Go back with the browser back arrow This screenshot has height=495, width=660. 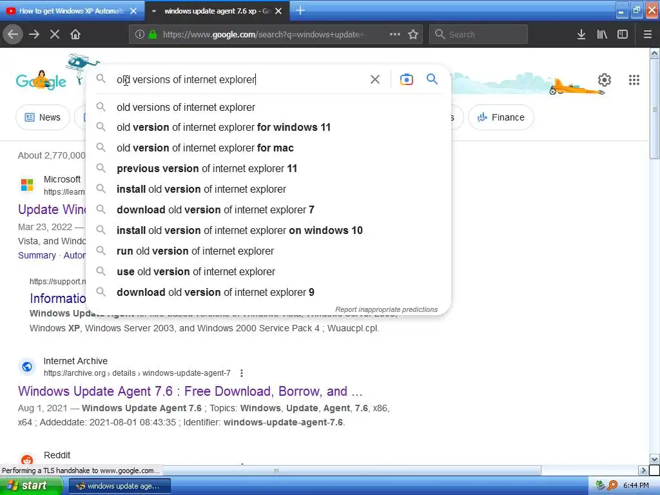[13, 34]
